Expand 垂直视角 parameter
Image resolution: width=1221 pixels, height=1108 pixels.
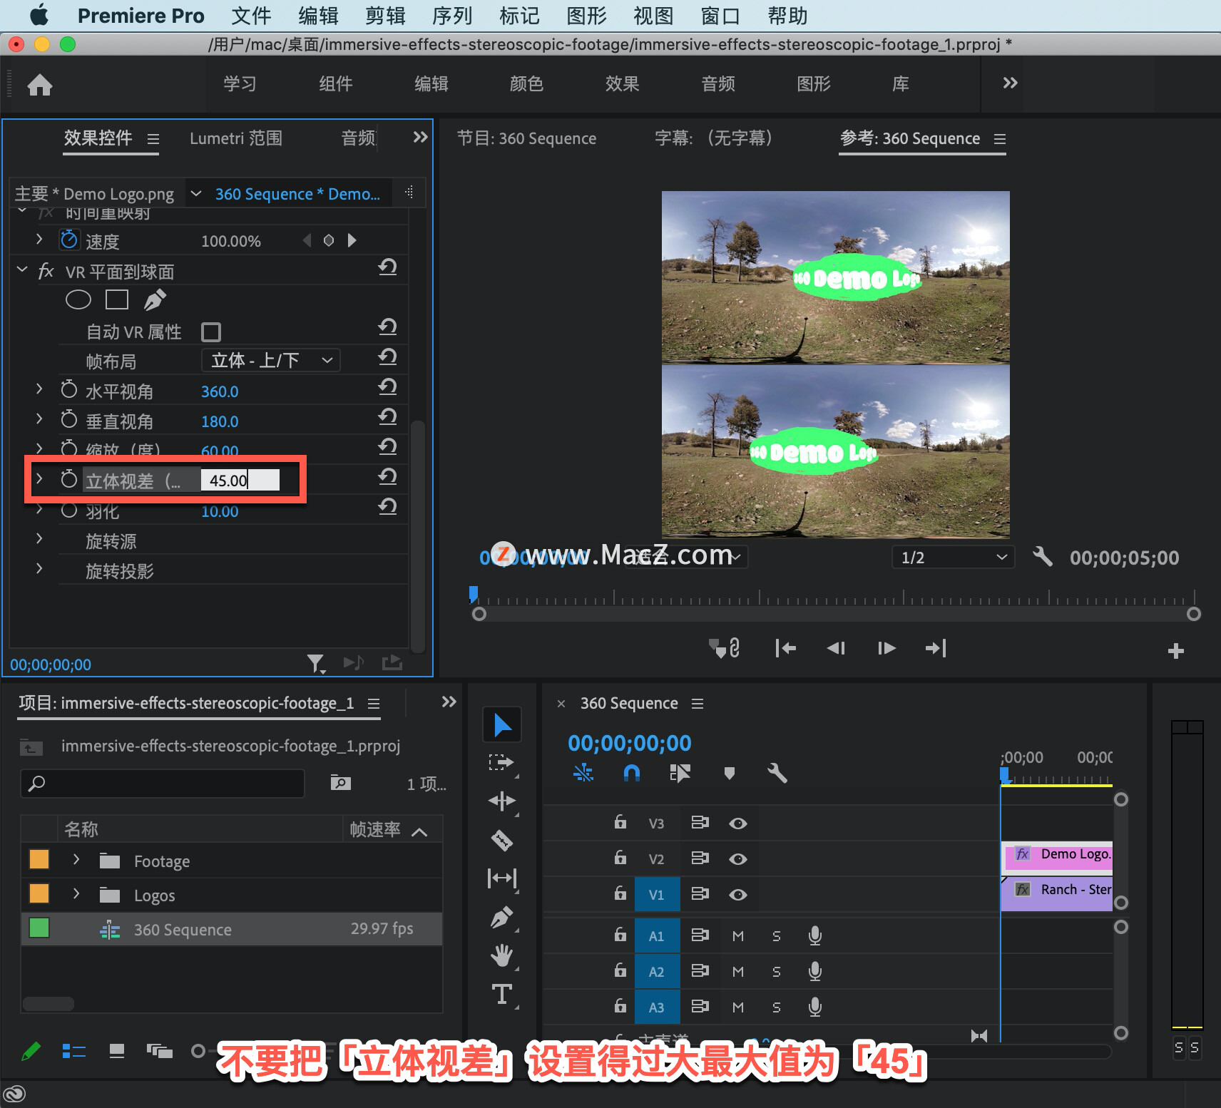[x=39, y=419]
